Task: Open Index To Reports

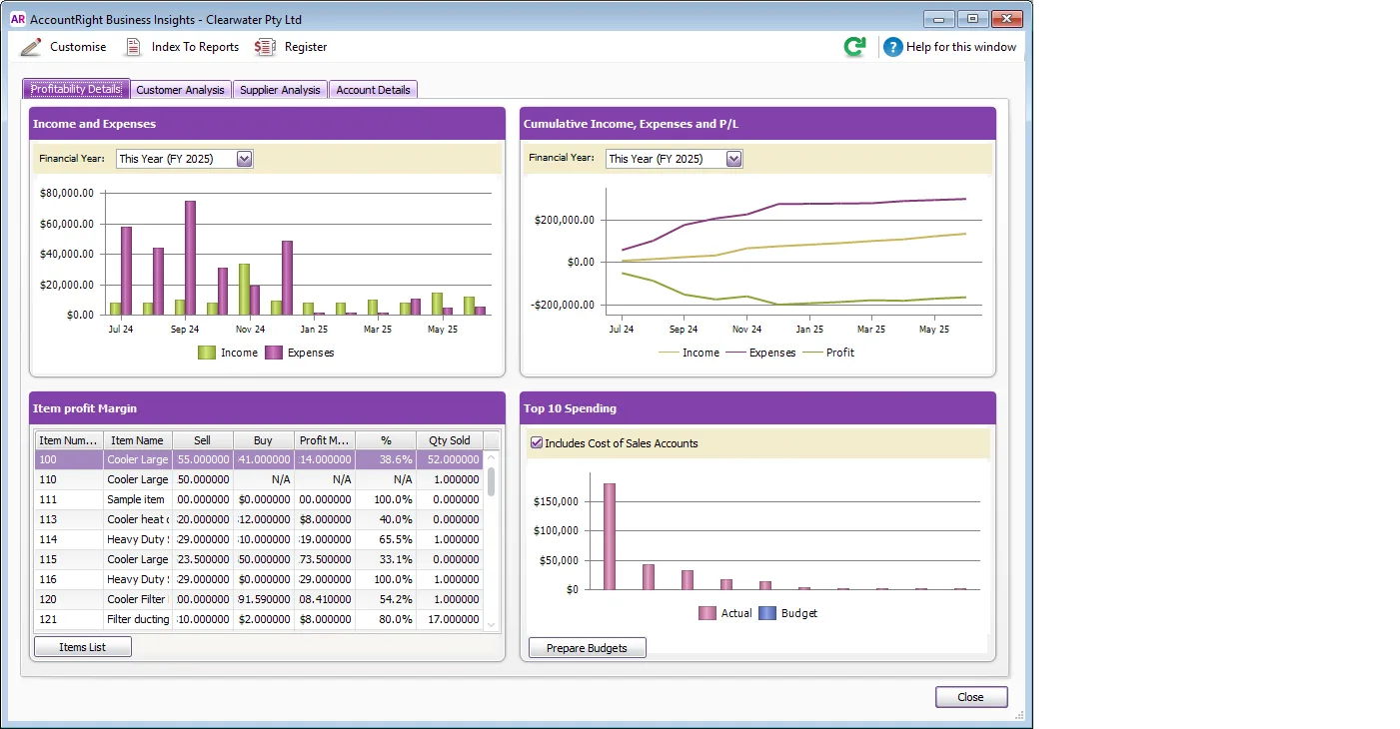Action: click(x=195, y=47)
